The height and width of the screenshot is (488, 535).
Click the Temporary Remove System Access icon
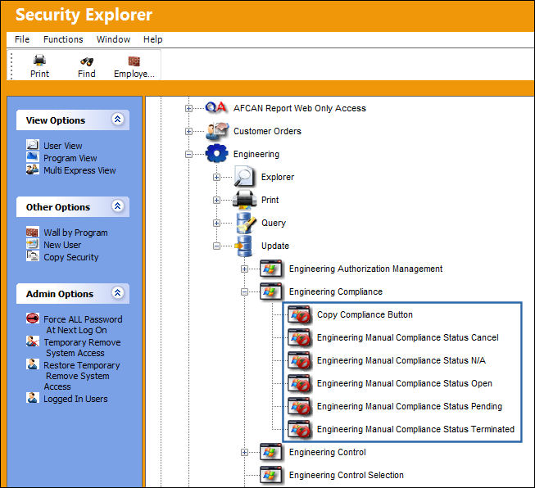click(33, 341)
